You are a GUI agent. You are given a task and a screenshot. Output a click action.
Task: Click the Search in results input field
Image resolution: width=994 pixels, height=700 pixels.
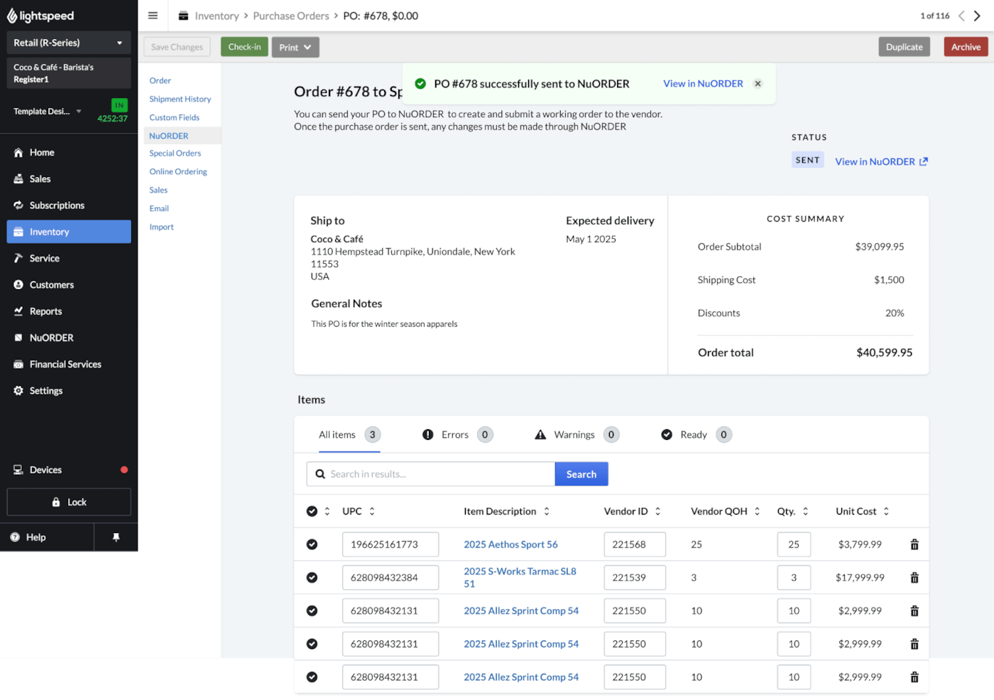[431, 474]
